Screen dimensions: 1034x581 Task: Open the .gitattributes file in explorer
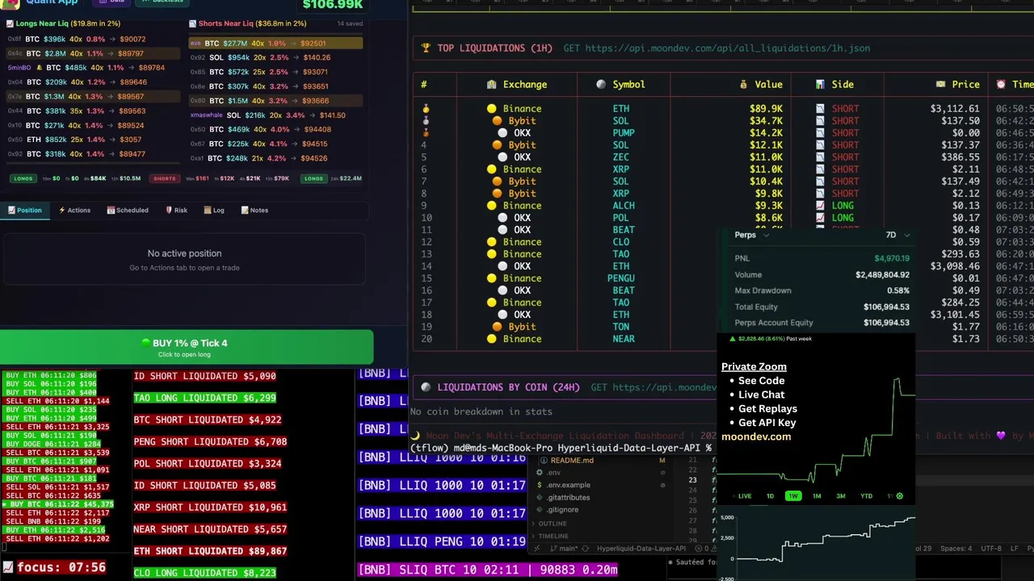568,497
